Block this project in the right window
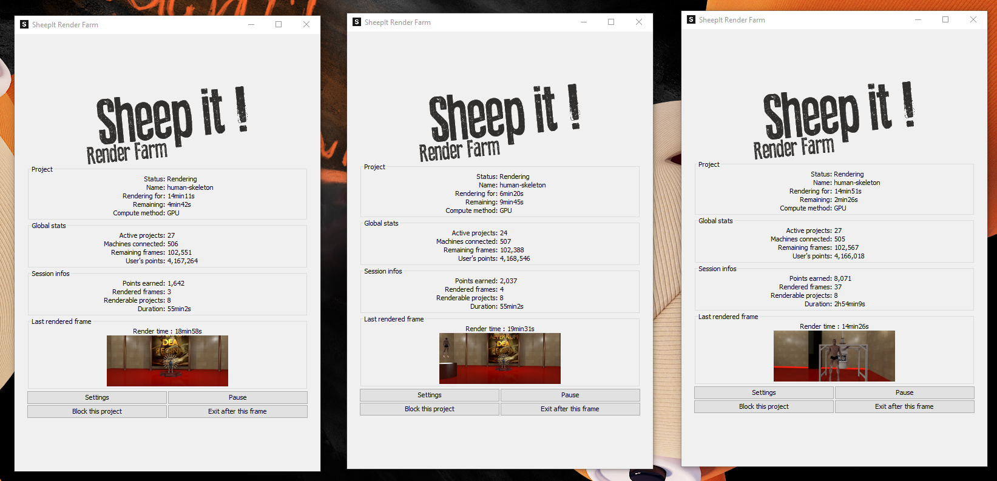997x481 pixels. point(764,406)
